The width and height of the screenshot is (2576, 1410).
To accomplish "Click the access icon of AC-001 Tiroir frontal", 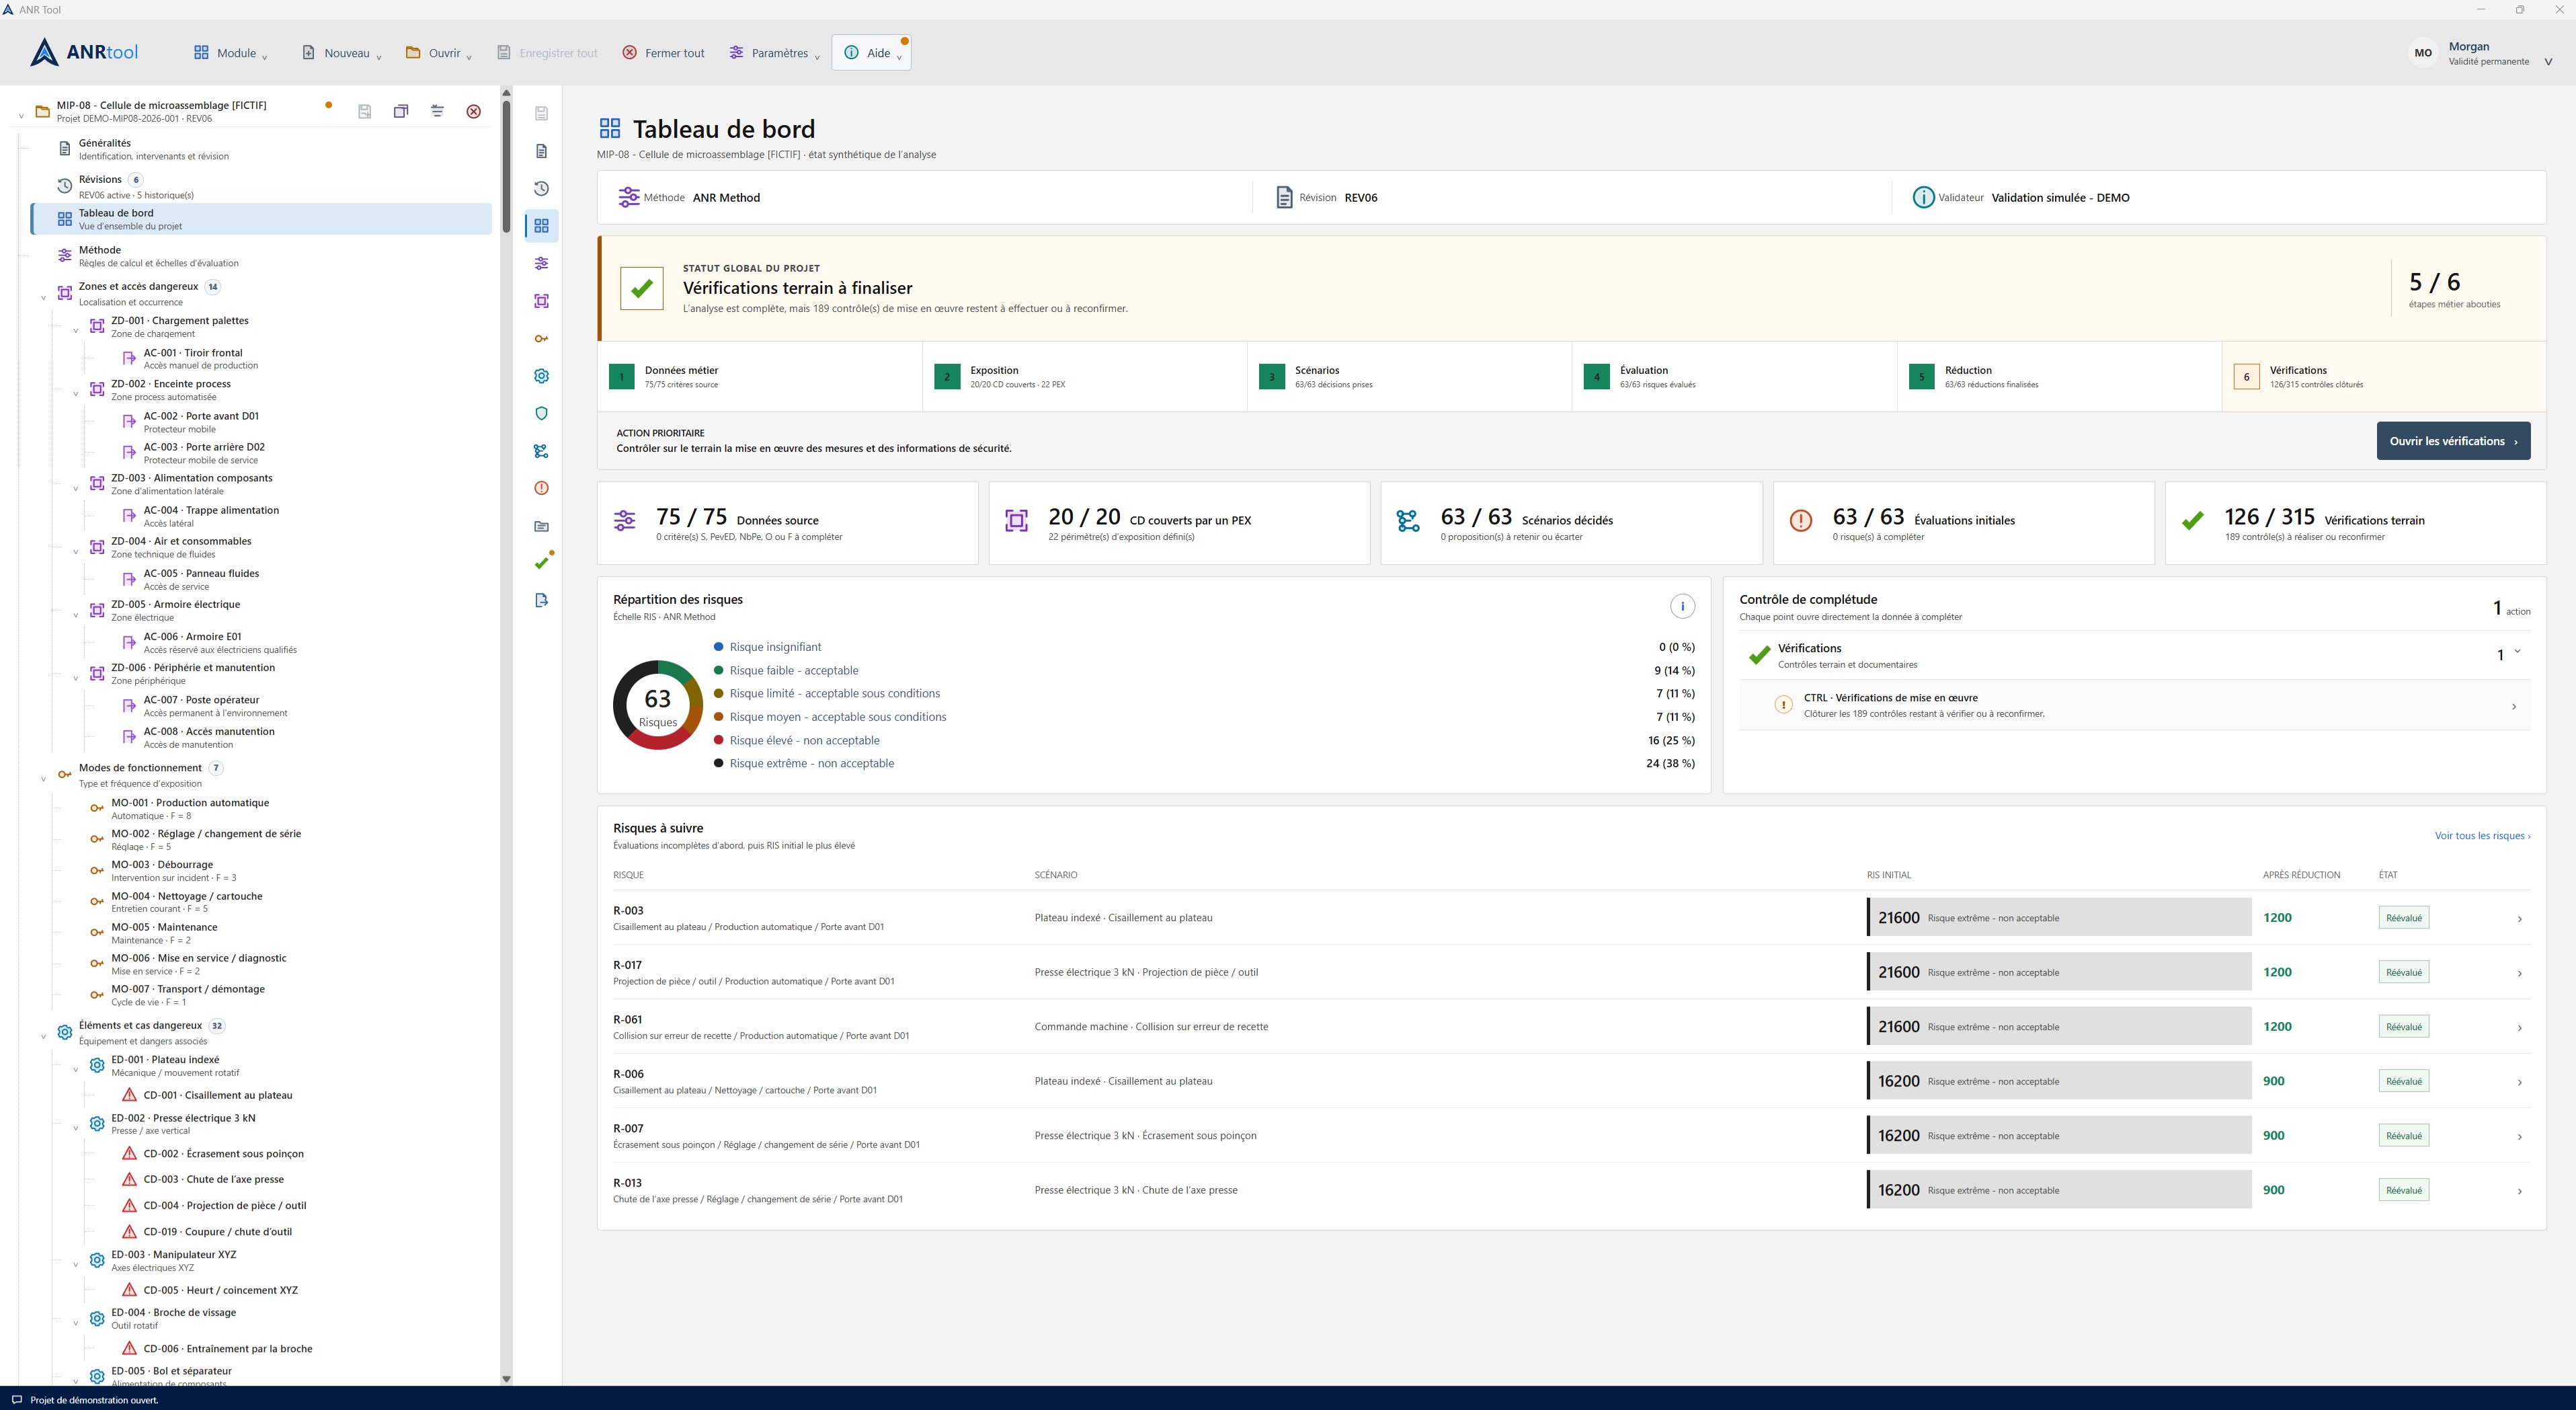I will click(129, 358).
